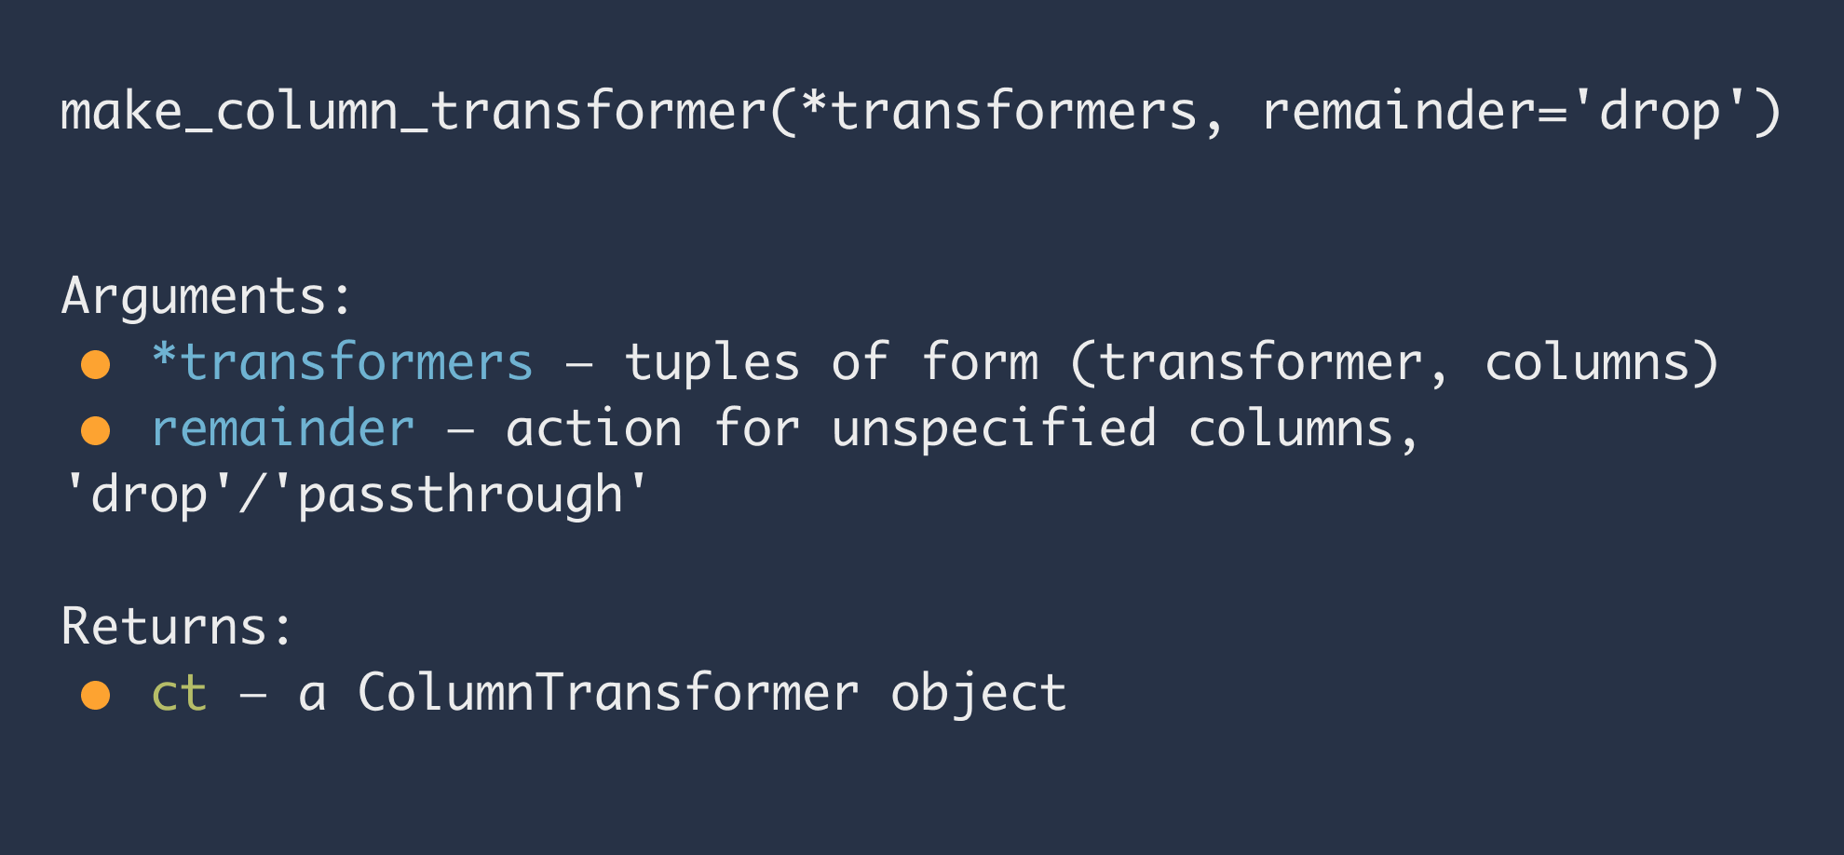Click the orange bullet beside remainder

(x=95, y=430)
